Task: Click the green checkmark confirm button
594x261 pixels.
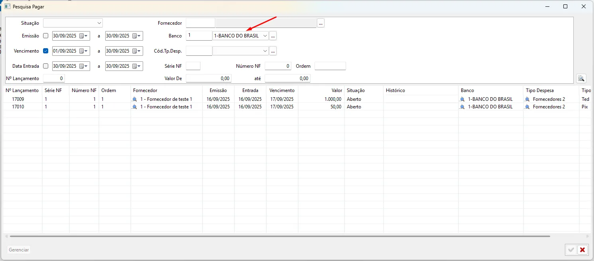Action: point(571,250)
